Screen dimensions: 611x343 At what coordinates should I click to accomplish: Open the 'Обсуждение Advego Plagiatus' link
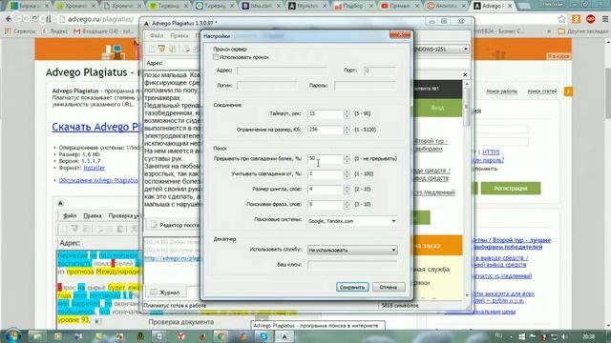click(98, 180)
